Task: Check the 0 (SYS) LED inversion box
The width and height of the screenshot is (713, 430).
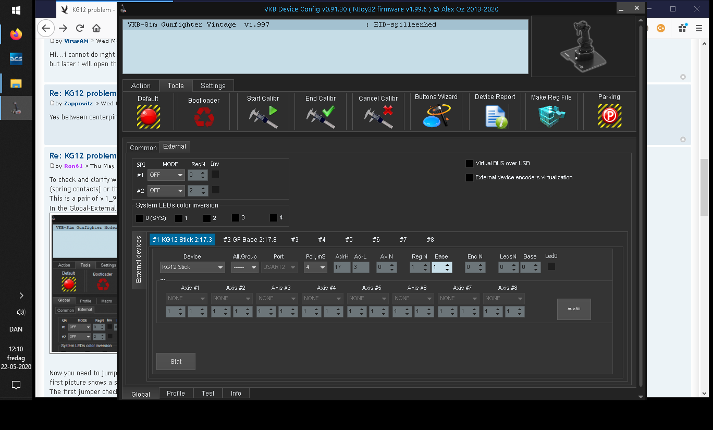Action: [140, 218]
